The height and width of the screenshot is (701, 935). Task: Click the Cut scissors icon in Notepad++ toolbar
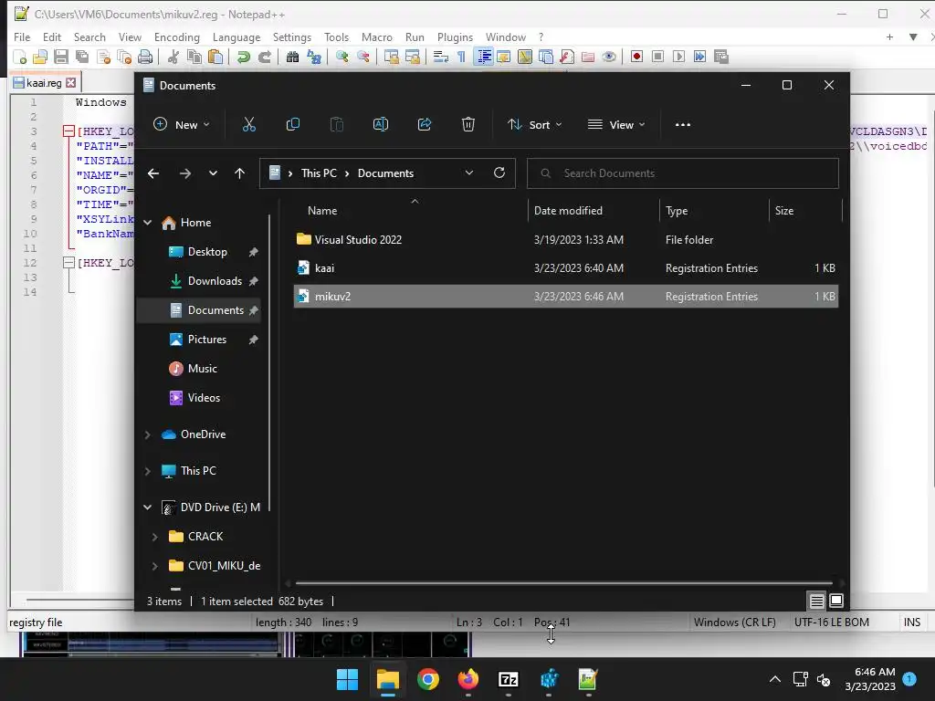tap(173, 57)
